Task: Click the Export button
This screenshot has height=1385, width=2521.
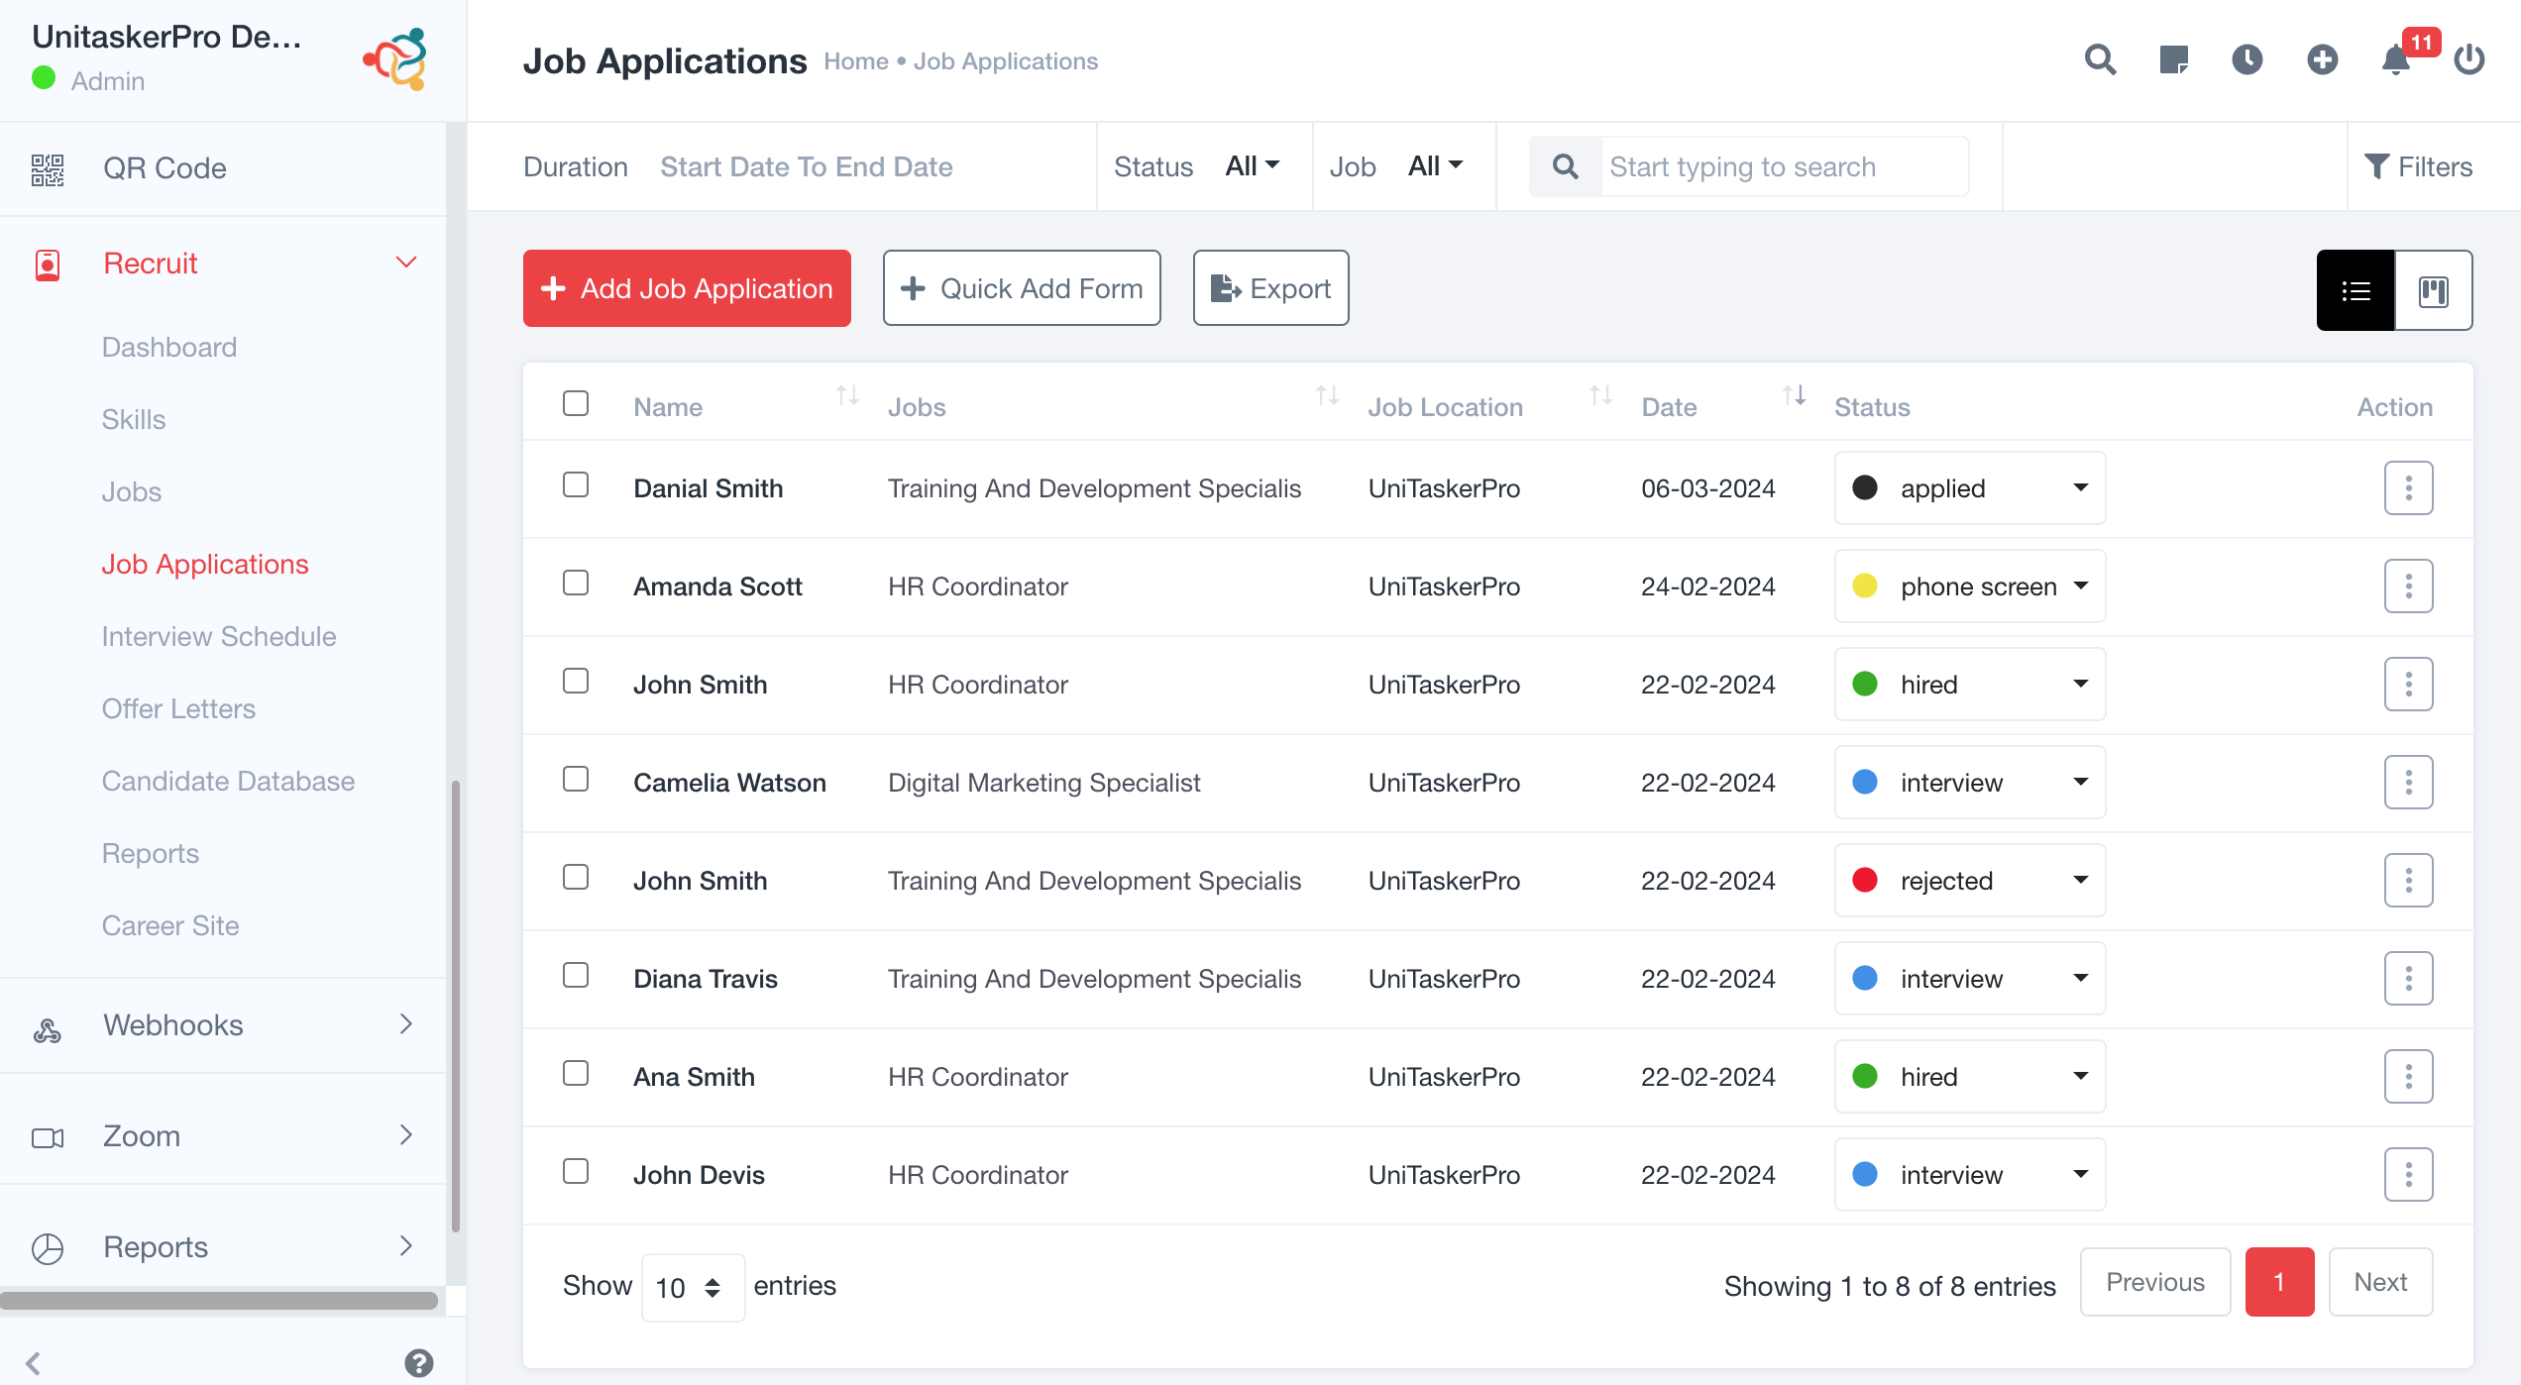Action: 1270,288
